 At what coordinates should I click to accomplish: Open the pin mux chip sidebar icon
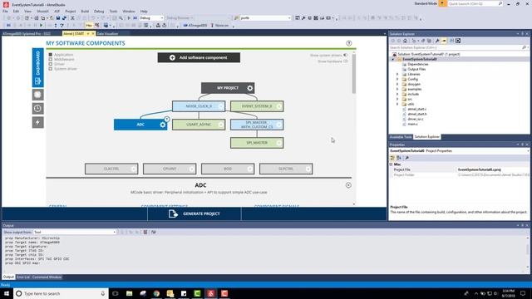[37, 95]
